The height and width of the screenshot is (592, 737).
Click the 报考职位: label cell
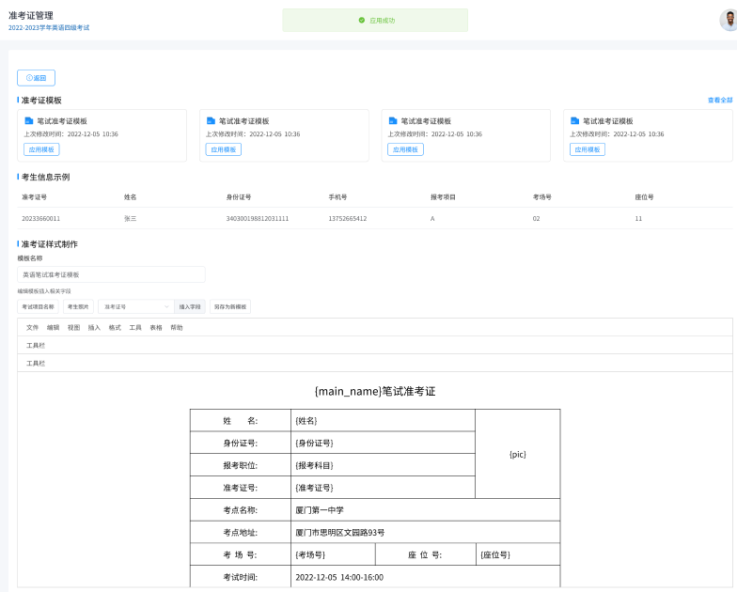coord(241,465)
